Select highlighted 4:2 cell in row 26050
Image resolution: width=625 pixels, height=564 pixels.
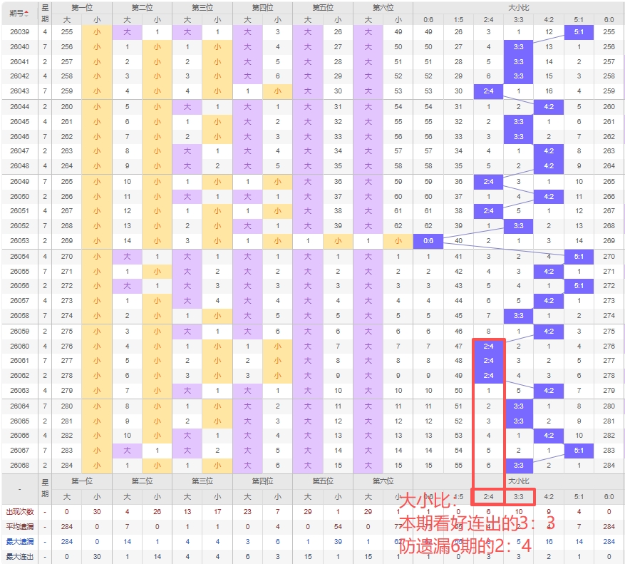tap(549, 196)
